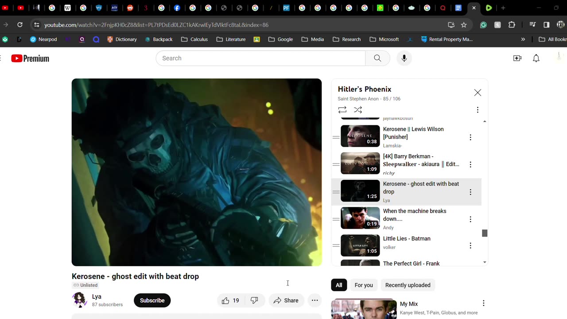The height and width of the screenshot is (319, 567).
Task: Open menu for When the machine breaks down
Action: pos(470,219)
